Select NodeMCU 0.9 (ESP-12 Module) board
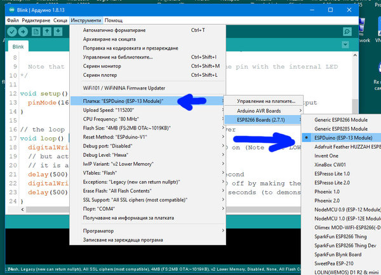 [x=342, y=210]
